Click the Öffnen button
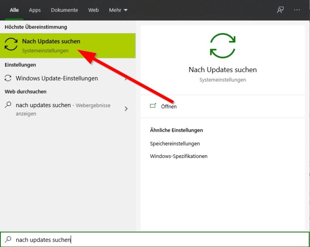310x247 pixels. (223, 106)
